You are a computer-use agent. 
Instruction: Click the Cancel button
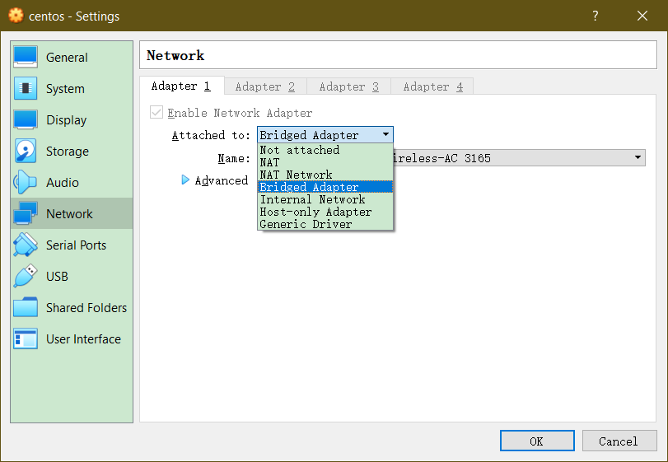pyautogui.click(x=618, y=441)
